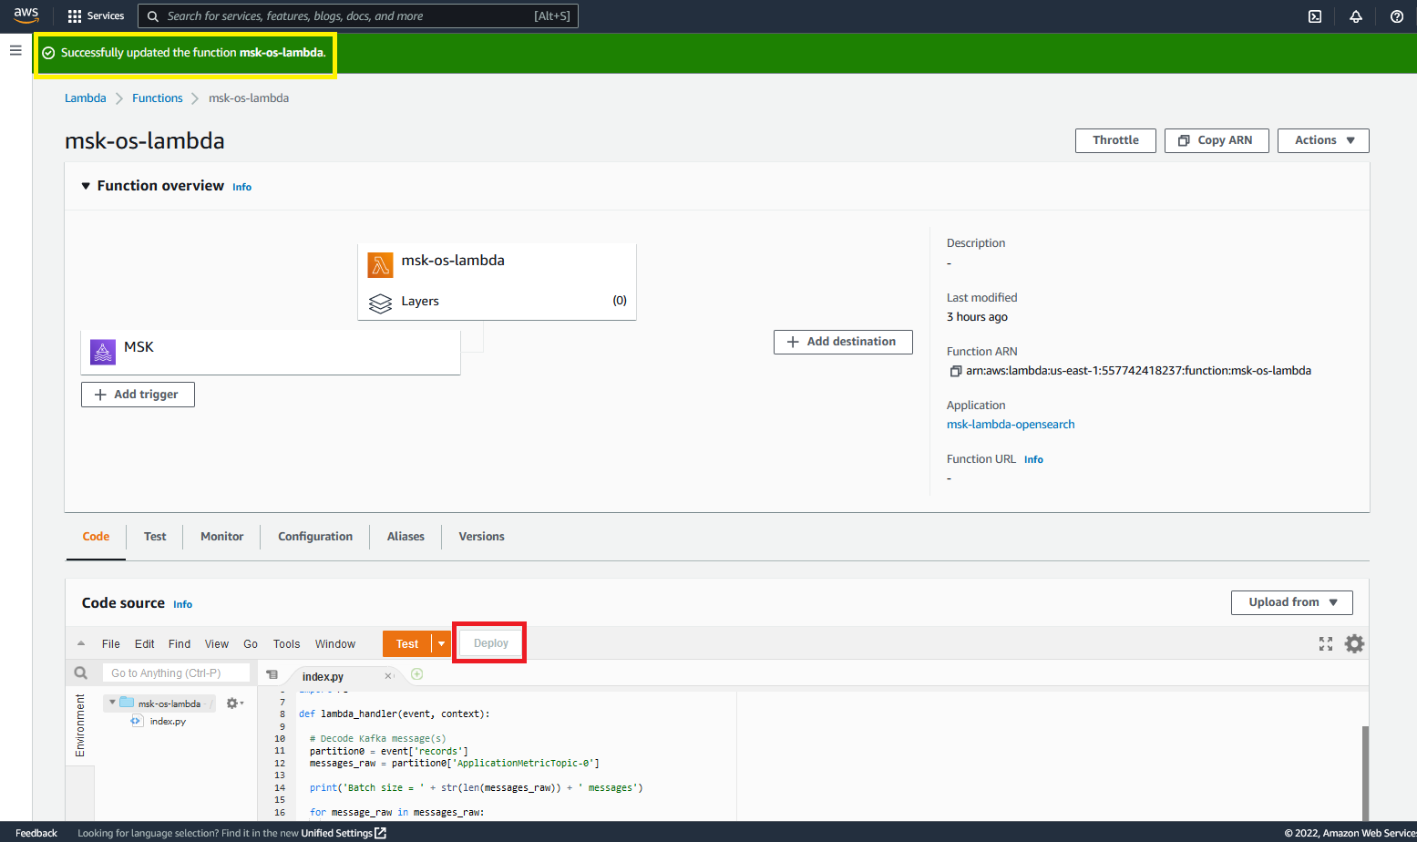Click the editor search magnifier icon

coord(81,673)
